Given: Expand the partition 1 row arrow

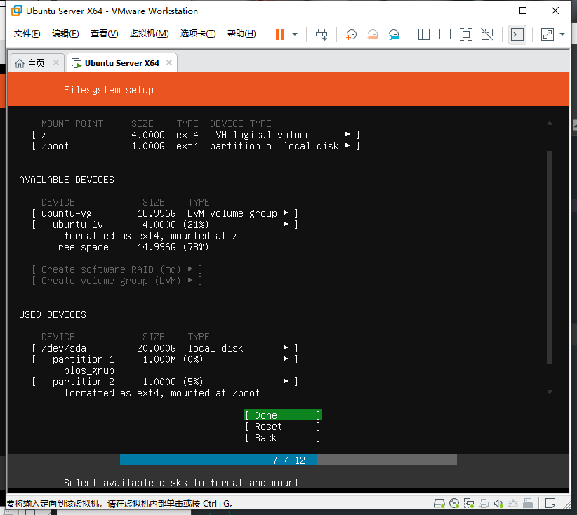Looking at the screenshot, I should coord(286,359).
